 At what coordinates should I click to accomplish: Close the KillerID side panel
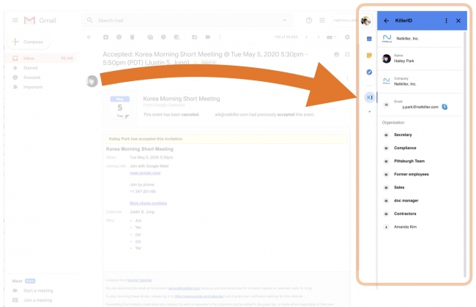click(x=458, y=20)
